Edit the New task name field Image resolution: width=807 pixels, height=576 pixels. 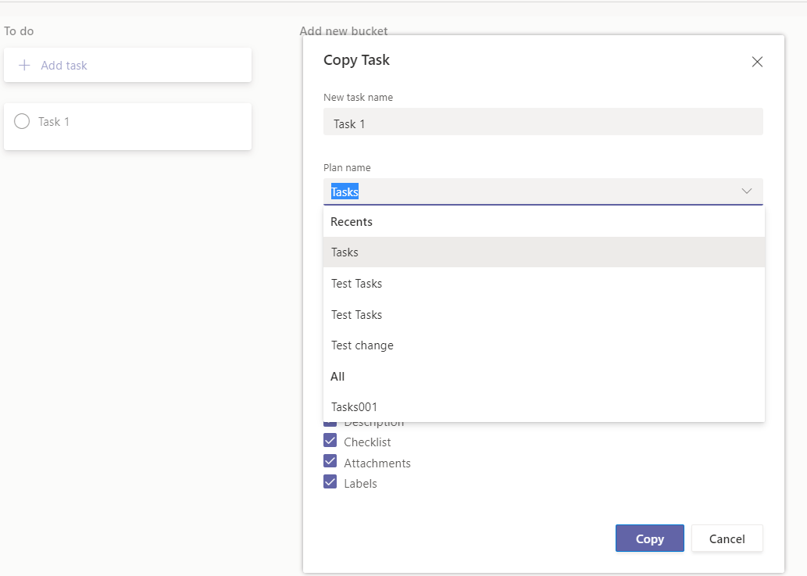tap(543, 121)
